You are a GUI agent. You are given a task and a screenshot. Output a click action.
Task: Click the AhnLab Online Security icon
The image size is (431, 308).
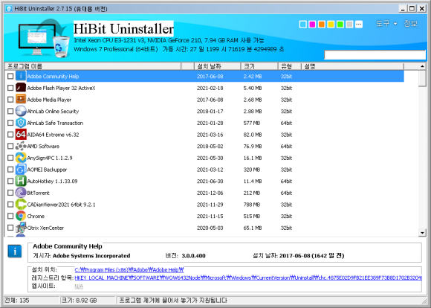tap(21, 111)
